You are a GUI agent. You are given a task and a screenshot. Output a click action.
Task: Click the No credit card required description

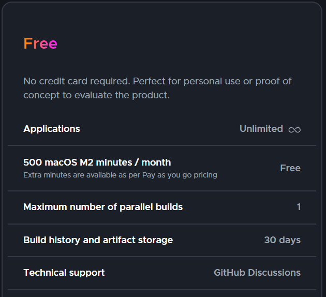(157, 88)
